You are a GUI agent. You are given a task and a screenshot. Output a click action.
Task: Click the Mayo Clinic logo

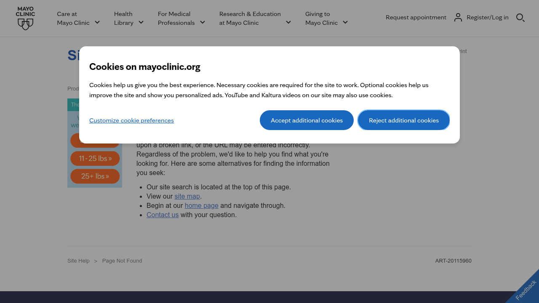coord(25,18)
